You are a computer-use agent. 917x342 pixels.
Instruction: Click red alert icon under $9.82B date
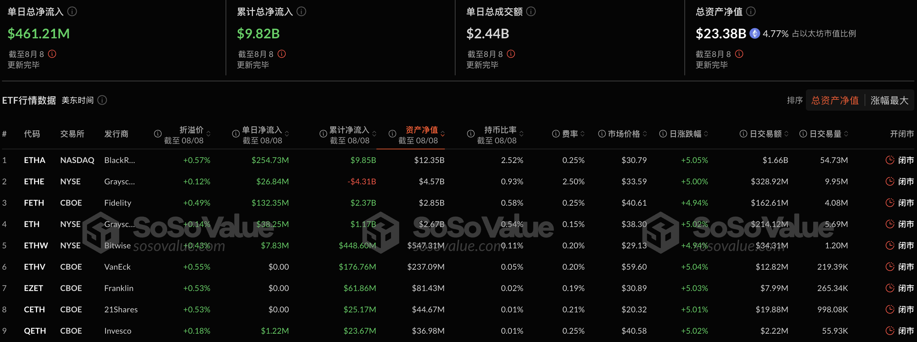click(282, 54)
